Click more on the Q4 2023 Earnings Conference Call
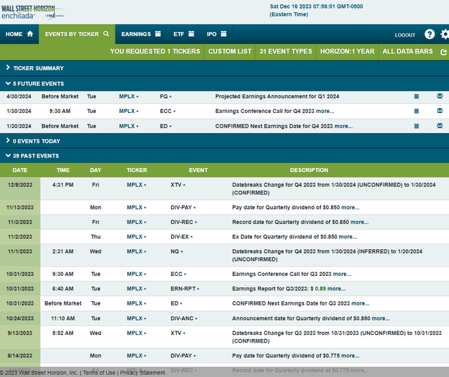Image resolution: width=449 pixels, height=377 pixels. coord(325,111)
